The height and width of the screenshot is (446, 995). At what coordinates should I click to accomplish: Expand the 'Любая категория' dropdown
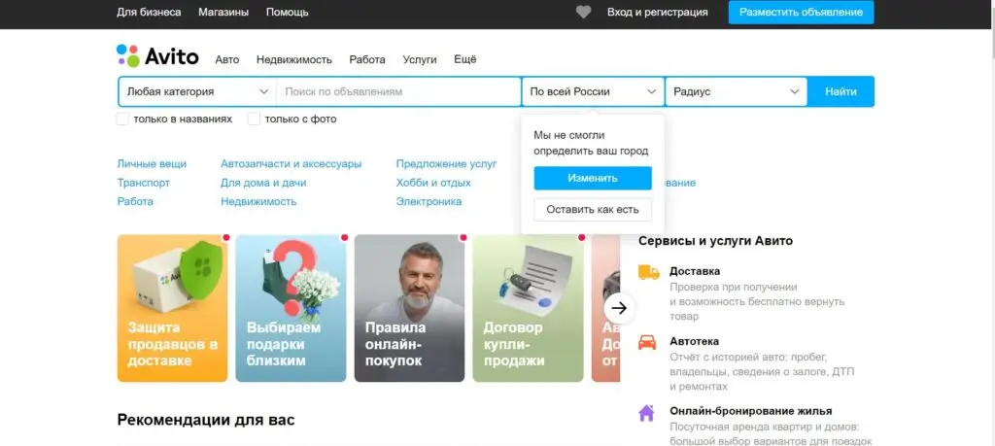[197, 91]
